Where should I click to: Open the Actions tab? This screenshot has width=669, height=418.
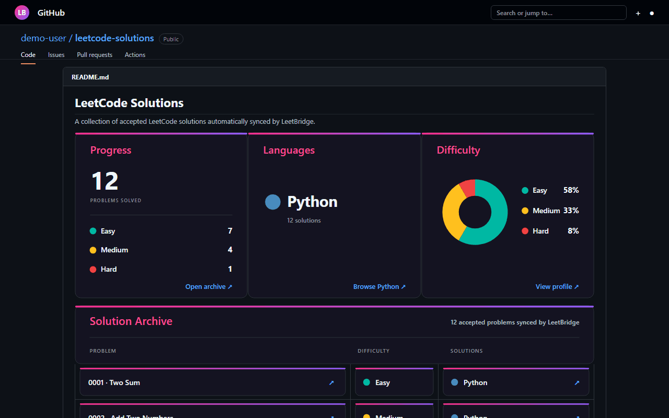point(135,55)
